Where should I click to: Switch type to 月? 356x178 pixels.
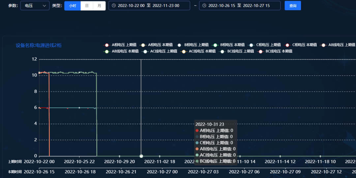pyautogui.click(x=99, y=6)
